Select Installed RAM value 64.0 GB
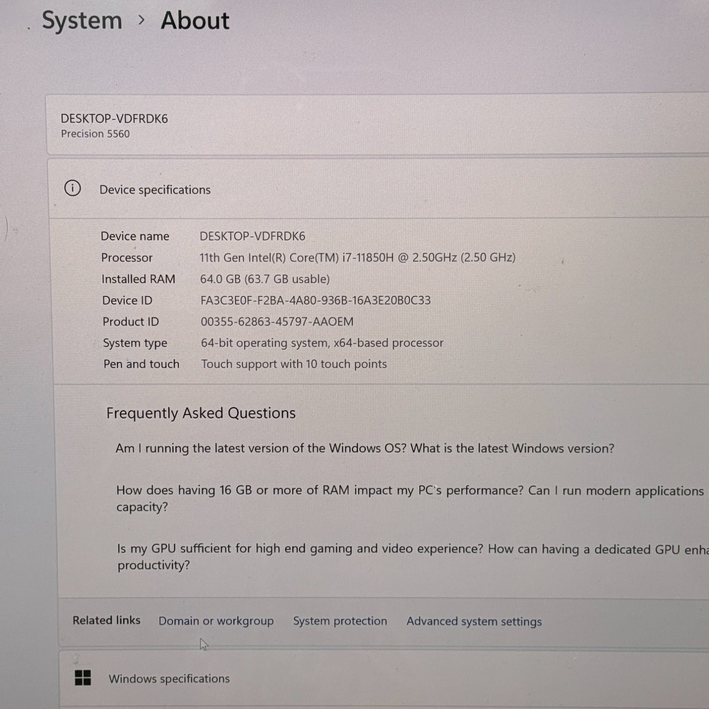The height and width of the screenshot is (709, 709). coord(265,279)
